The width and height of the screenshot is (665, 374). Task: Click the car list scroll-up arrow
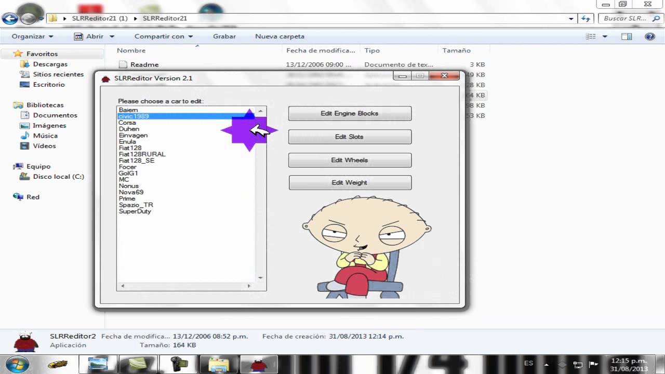261,111
